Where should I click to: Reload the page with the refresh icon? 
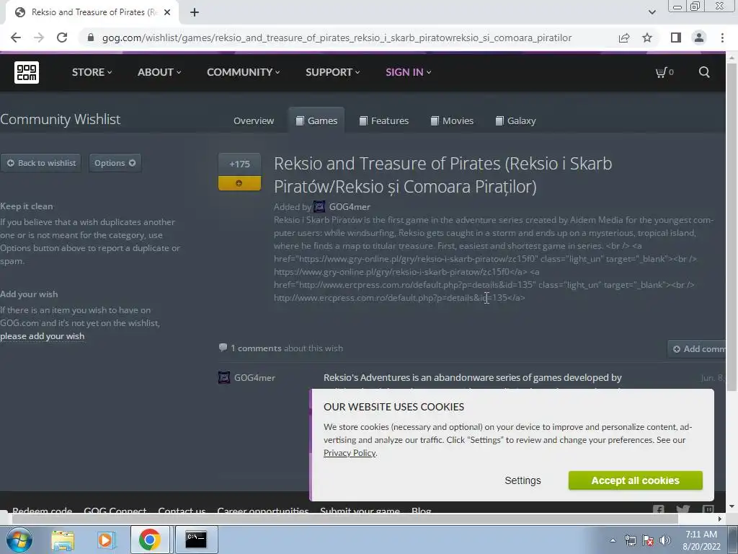[x=62, y=38]
